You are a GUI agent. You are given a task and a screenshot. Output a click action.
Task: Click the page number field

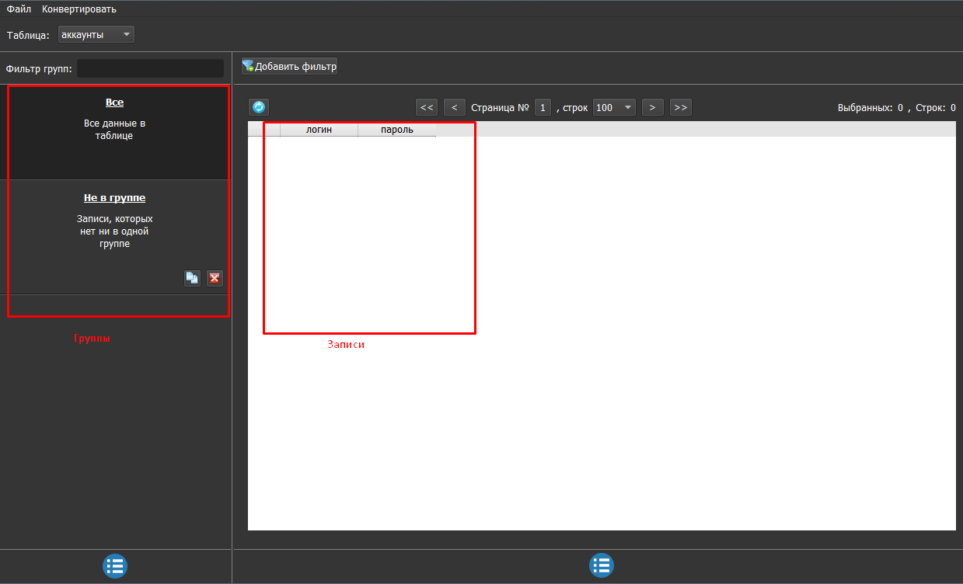point(543,107)
